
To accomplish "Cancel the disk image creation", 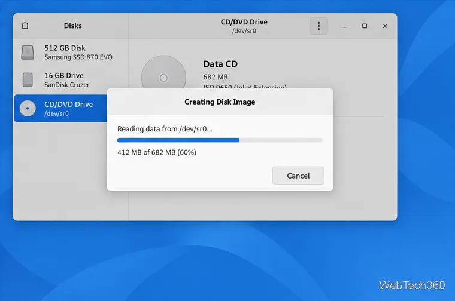I will tap(298, 176).
